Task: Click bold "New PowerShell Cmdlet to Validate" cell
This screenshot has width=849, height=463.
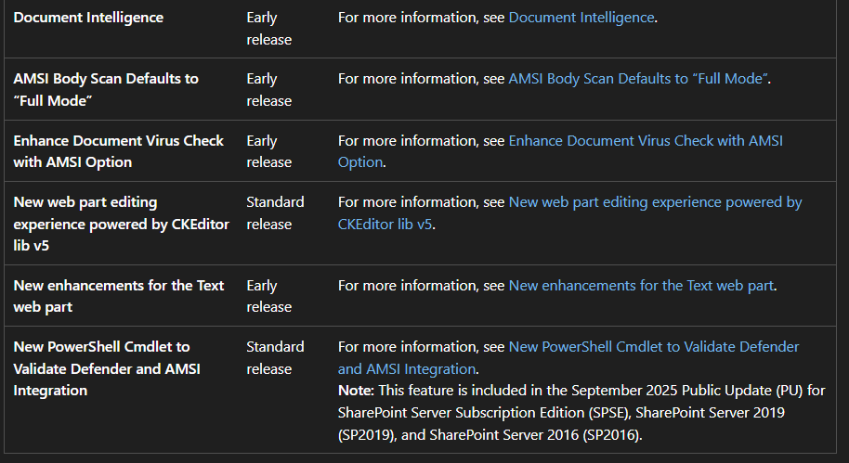Action: point(107,368)
